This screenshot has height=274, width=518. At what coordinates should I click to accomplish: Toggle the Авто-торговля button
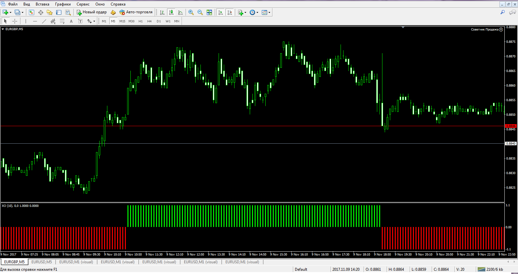[x=136, y=12]
